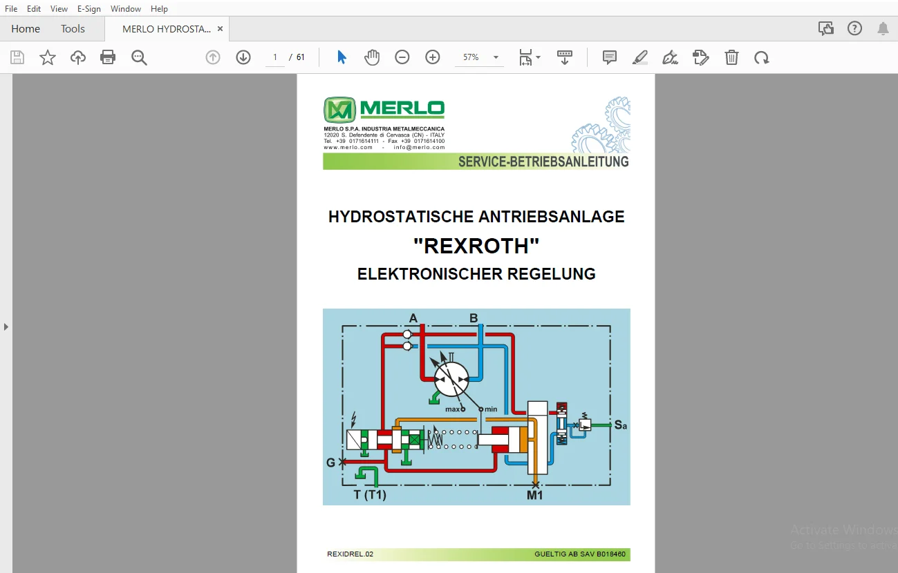
Task: Delete using trash can icon
Action: [x=731, y=57]
